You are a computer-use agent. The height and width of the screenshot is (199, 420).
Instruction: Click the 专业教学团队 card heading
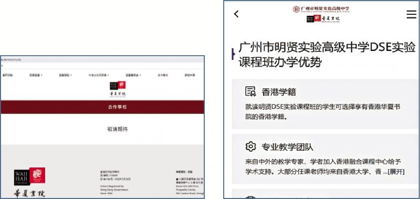(287, 147)
